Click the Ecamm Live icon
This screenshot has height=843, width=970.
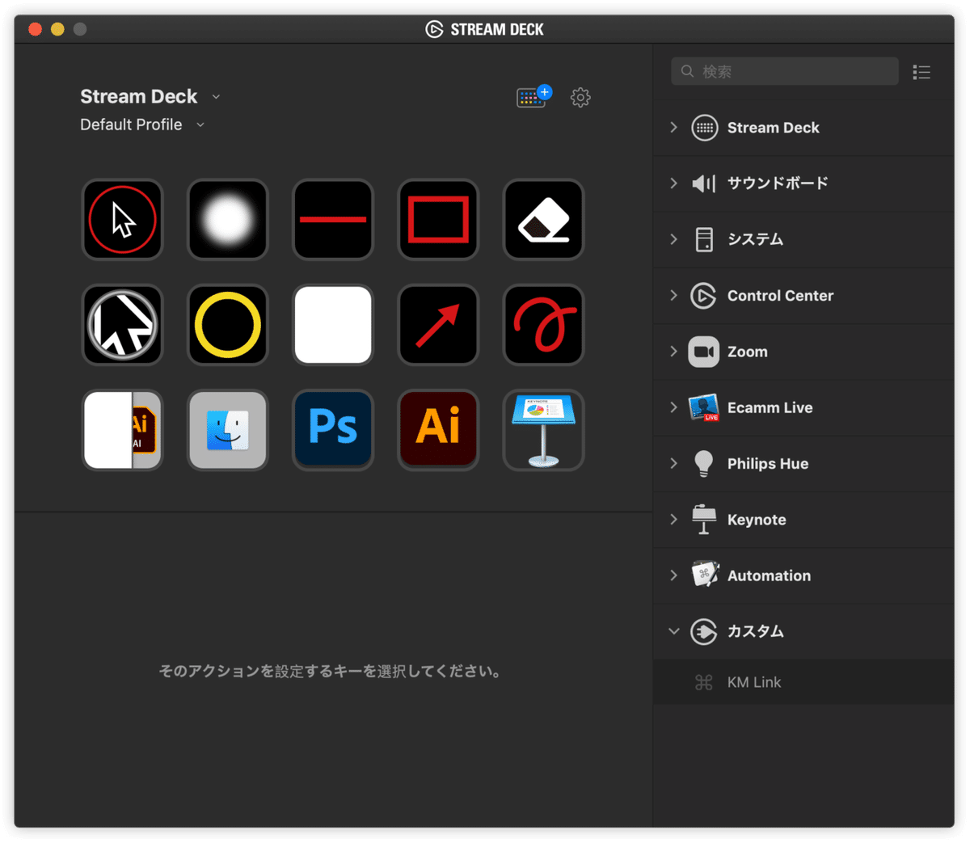pos(704,407)
